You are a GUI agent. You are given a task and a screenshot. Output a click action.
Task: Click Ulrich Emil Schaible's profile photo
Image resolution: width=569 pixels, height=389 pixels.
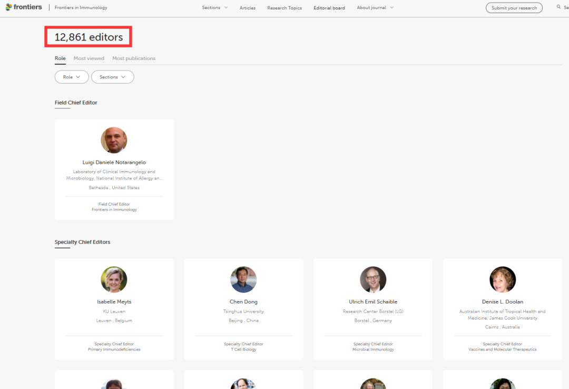(373, 280)
